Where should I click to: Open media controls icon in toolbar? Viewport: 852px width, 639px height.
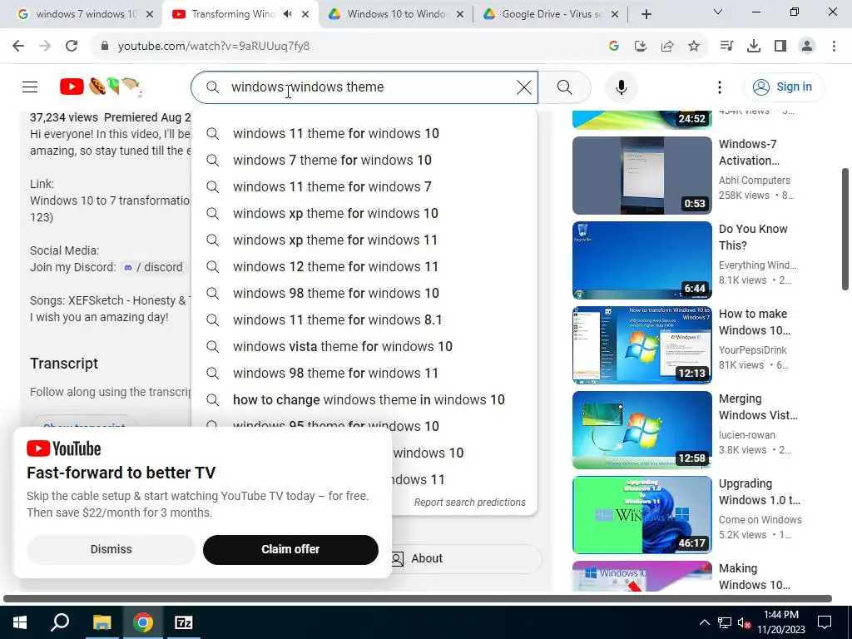click(726, 47)
